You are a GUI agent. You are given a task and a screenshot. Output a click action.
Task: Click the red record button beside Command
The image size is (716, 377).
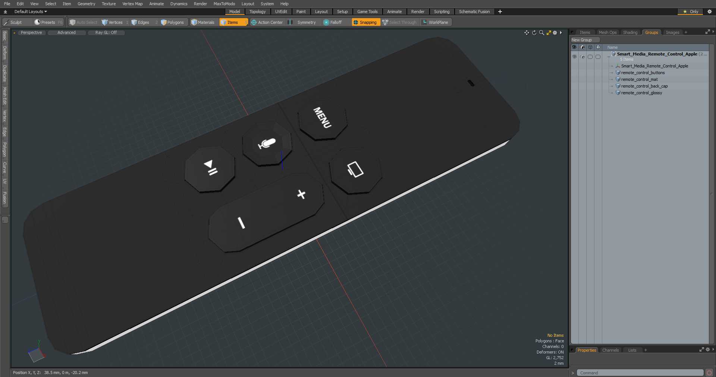pos(709,373)
